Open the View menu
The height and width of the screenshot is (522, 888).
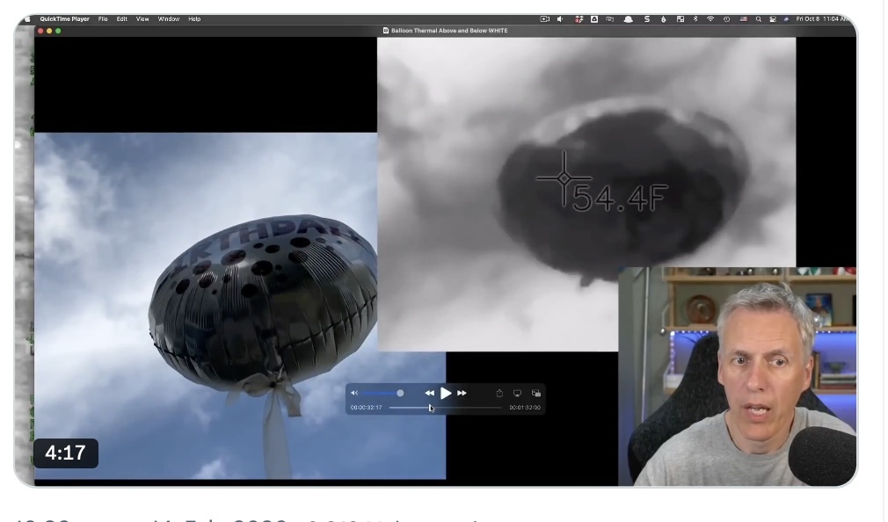142,18
